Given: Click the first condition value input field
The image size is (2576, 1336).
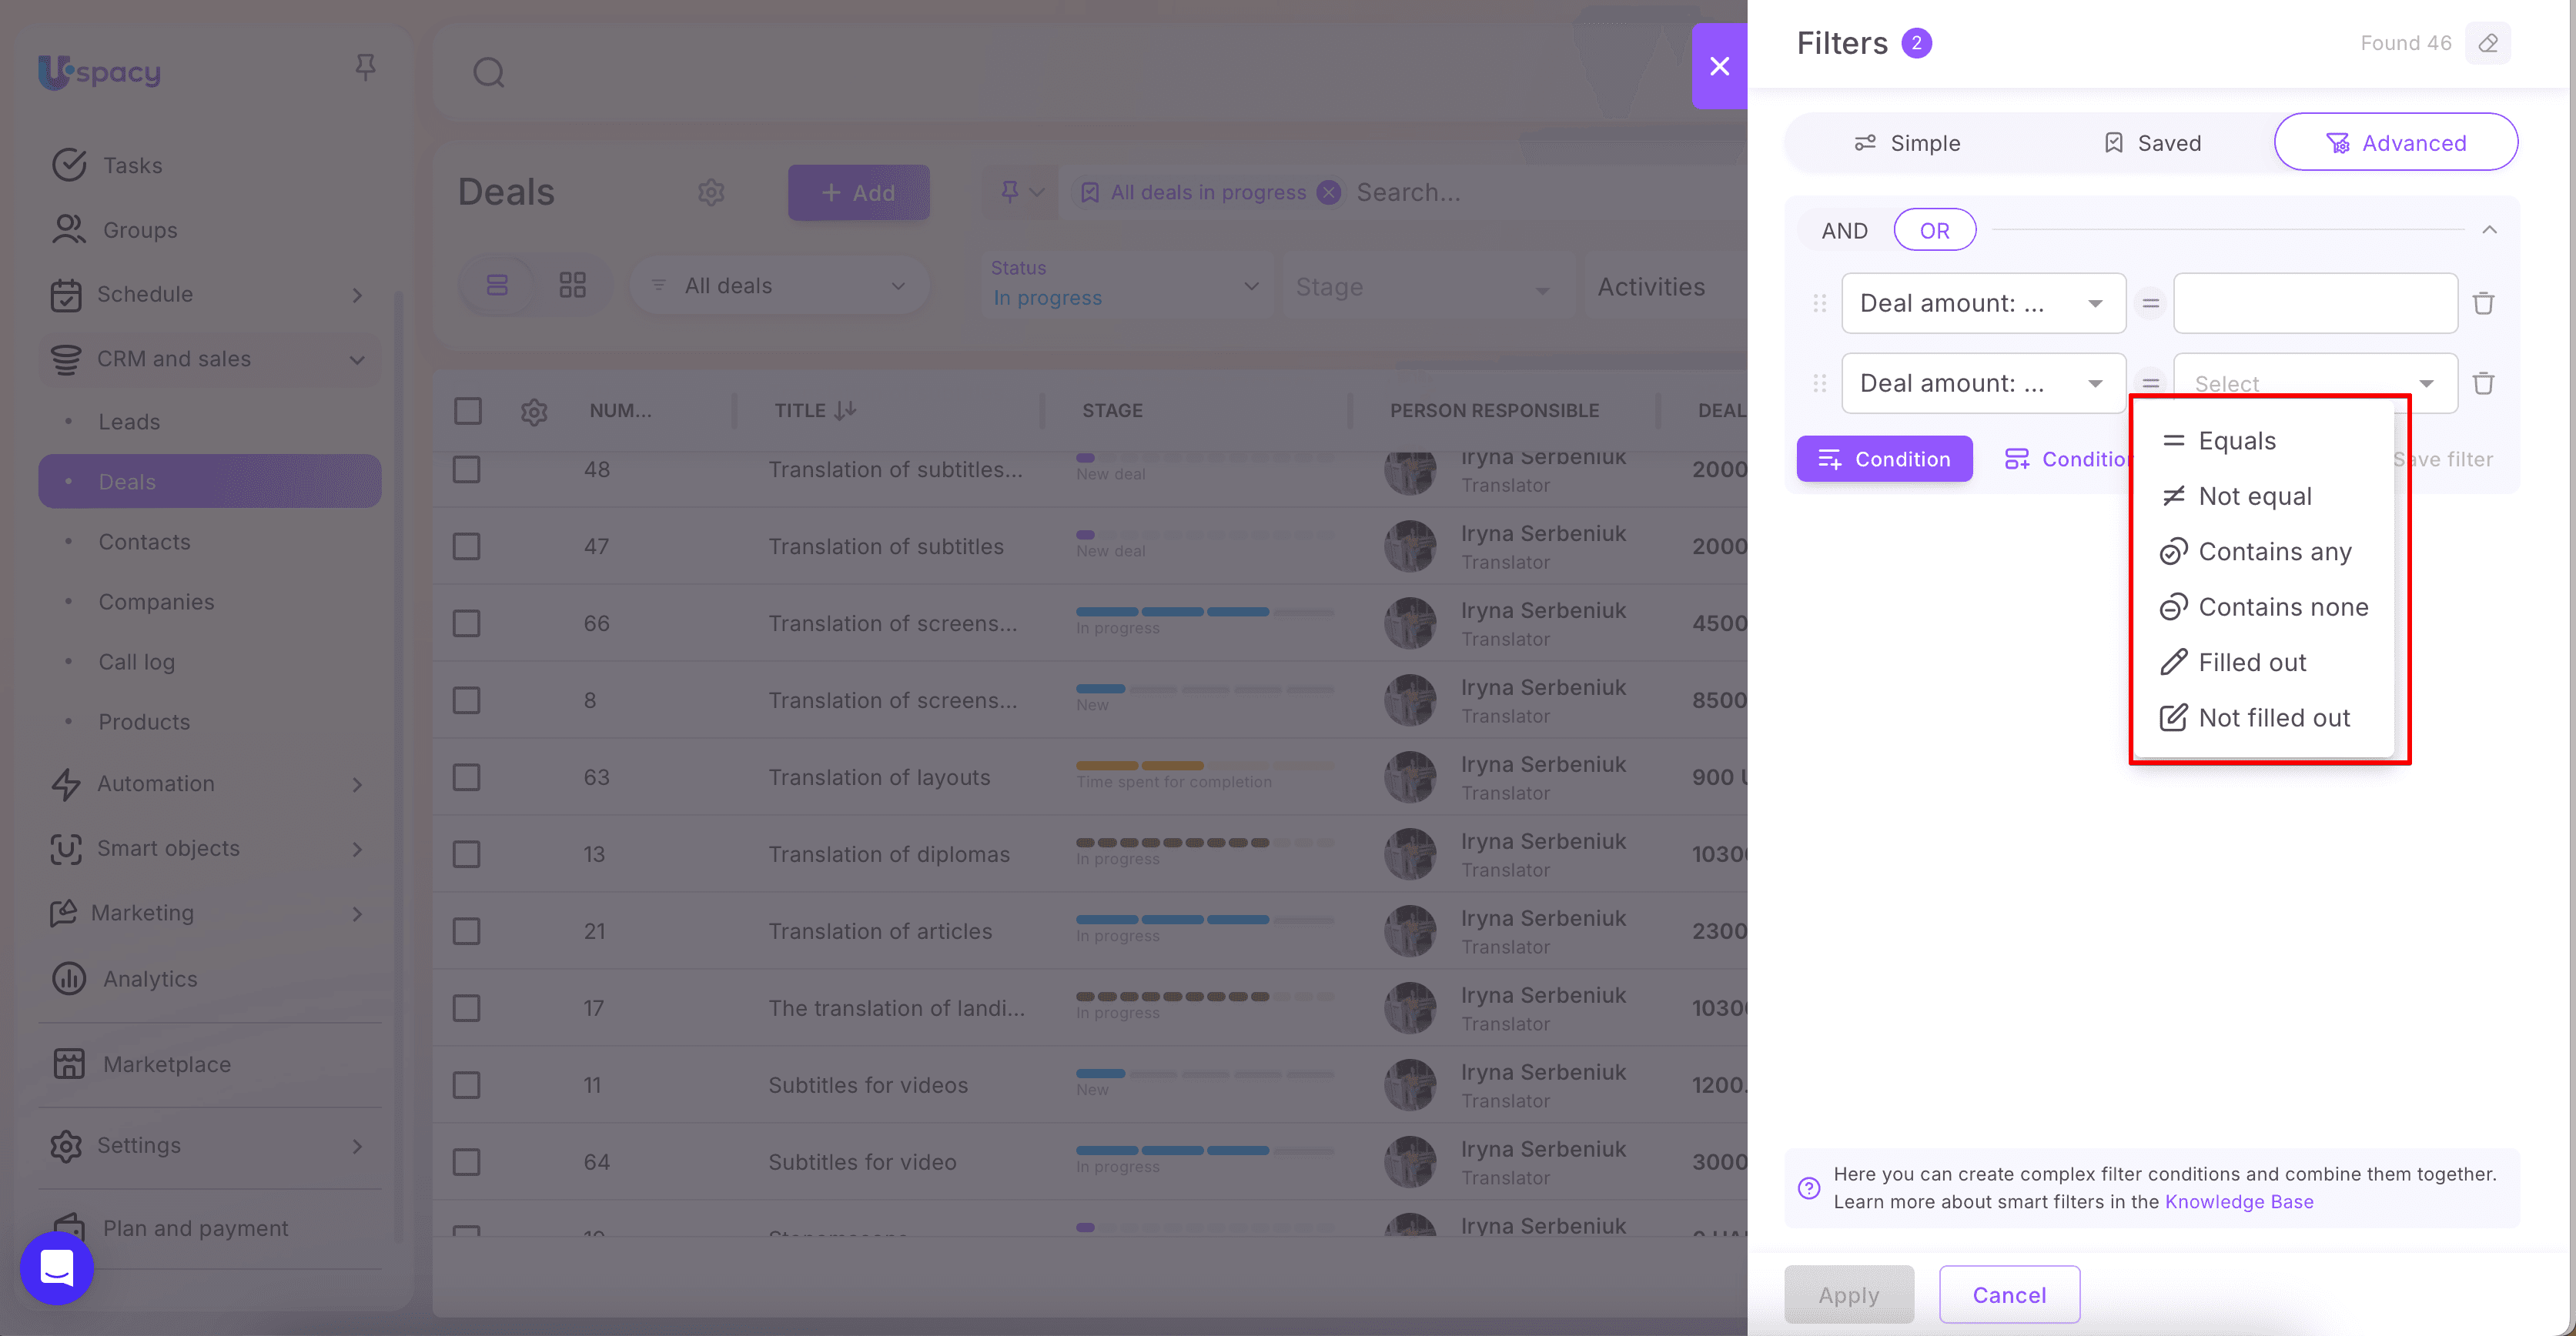Looking at the screenshot, I should pyautogui.click(x=2314, y=302).
